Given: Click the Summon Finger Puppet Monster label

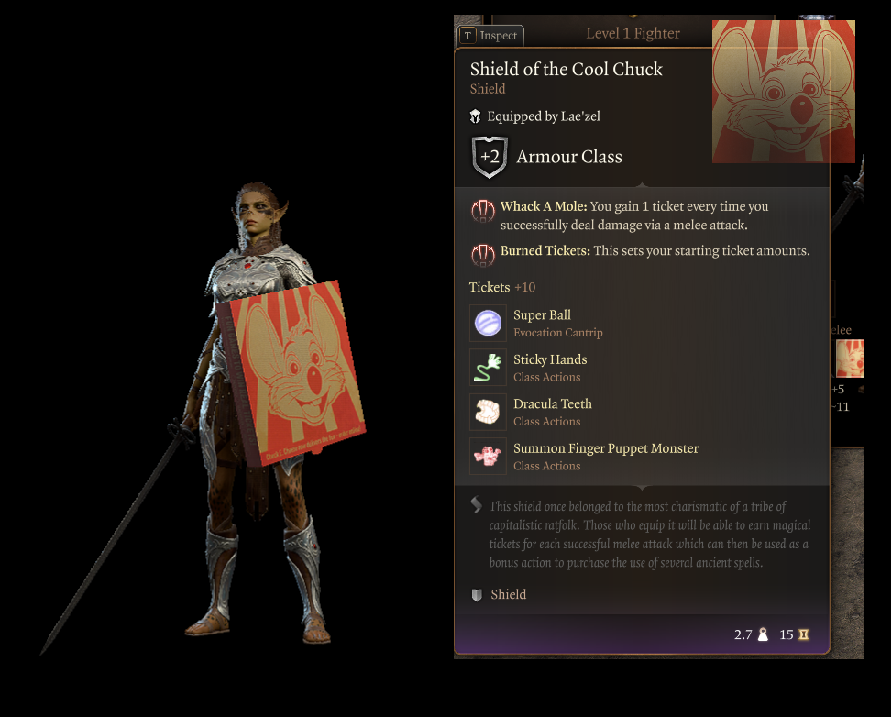Looking at the screenshot, I should [x=606, y=448].
